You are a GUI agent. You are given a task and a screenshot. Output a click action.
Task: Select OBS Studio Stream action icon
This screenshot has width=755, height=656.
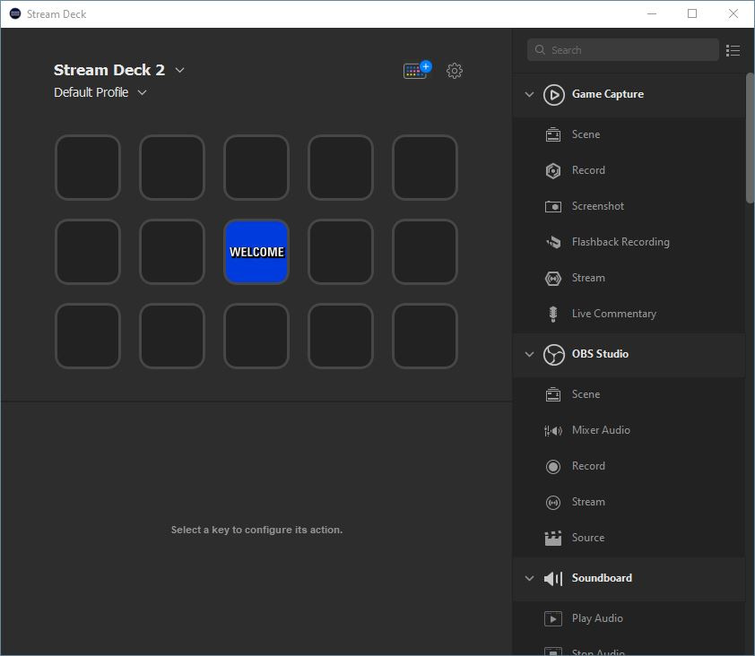click(x=552, y=502)
